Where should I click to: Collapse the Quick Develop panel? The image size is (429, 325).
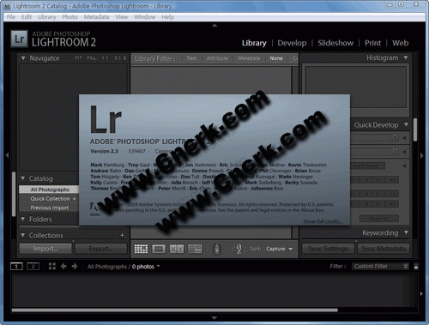[406, 124]
